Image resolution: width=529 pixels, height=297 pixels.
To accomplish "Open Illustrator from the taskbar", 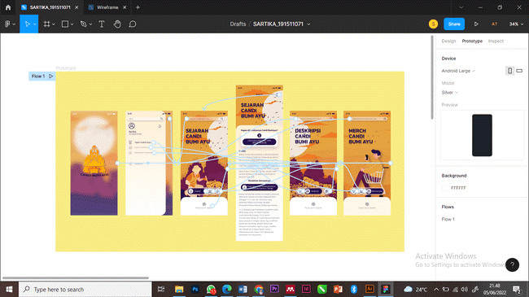I will (x=369, y=289).
